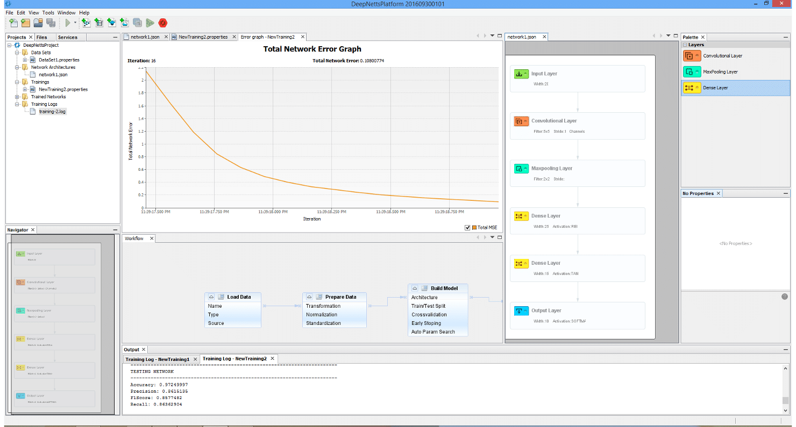Open the run button dropdown arrow
This screenshot has height=427, width=796.
click(75, 23)
